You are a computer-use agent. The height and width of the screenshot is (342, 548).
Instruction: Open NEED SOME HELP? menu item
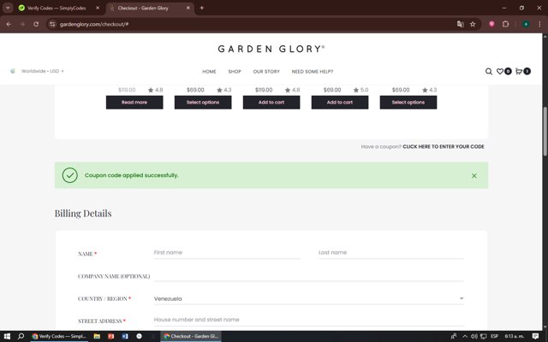[312, 72]
